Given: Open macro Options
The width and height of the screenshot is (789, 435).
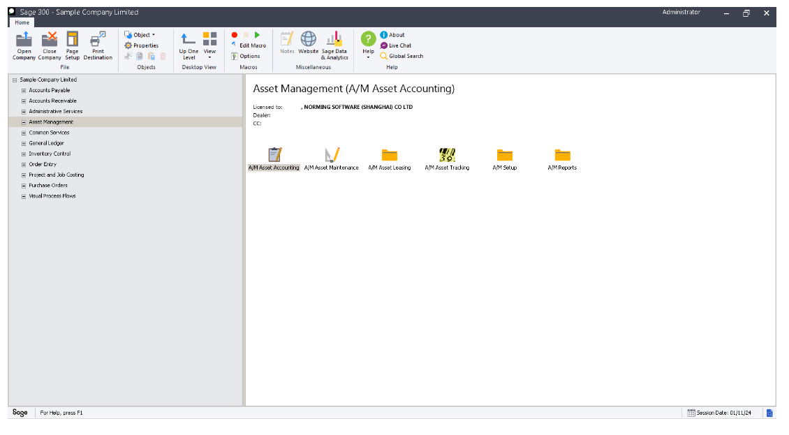Looking at the screenshot, I should click(x=246, y=57).
